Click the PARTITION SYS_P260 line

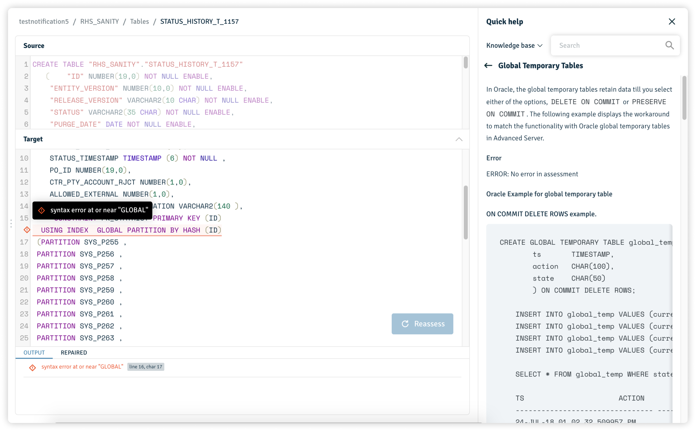(80, 302)
